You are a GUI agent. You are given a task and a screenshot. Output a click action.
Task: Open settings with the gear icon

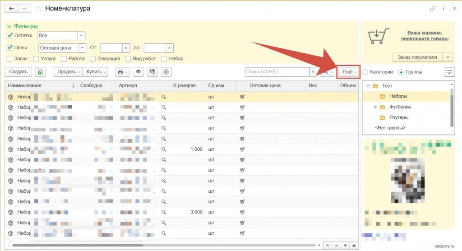pos(166,72)
